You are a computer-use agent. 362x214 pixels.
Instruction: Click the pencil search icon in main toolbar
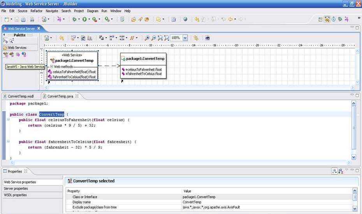141,19
